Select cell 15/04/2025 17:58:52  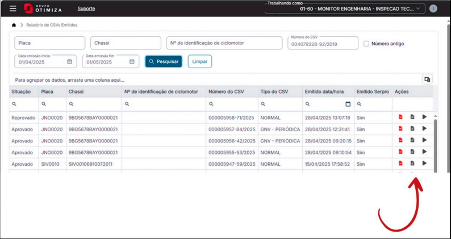coord(328,164)
